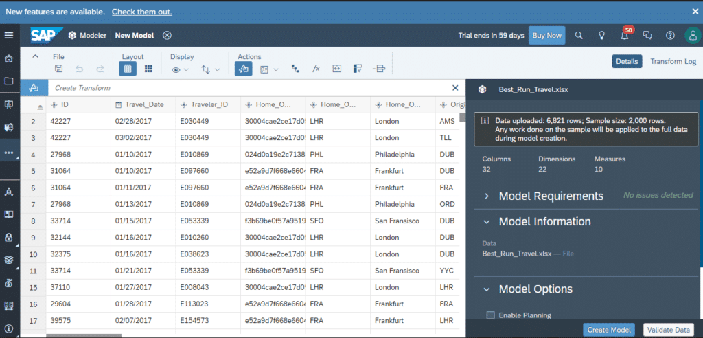Click the cell containing Philadelphia in row 4
This screenshot has height=338, width=703.
pyautogui.click(x=403, y=155)
